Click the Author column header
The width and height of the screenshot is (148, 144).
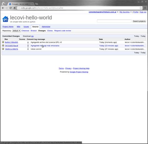127,39
